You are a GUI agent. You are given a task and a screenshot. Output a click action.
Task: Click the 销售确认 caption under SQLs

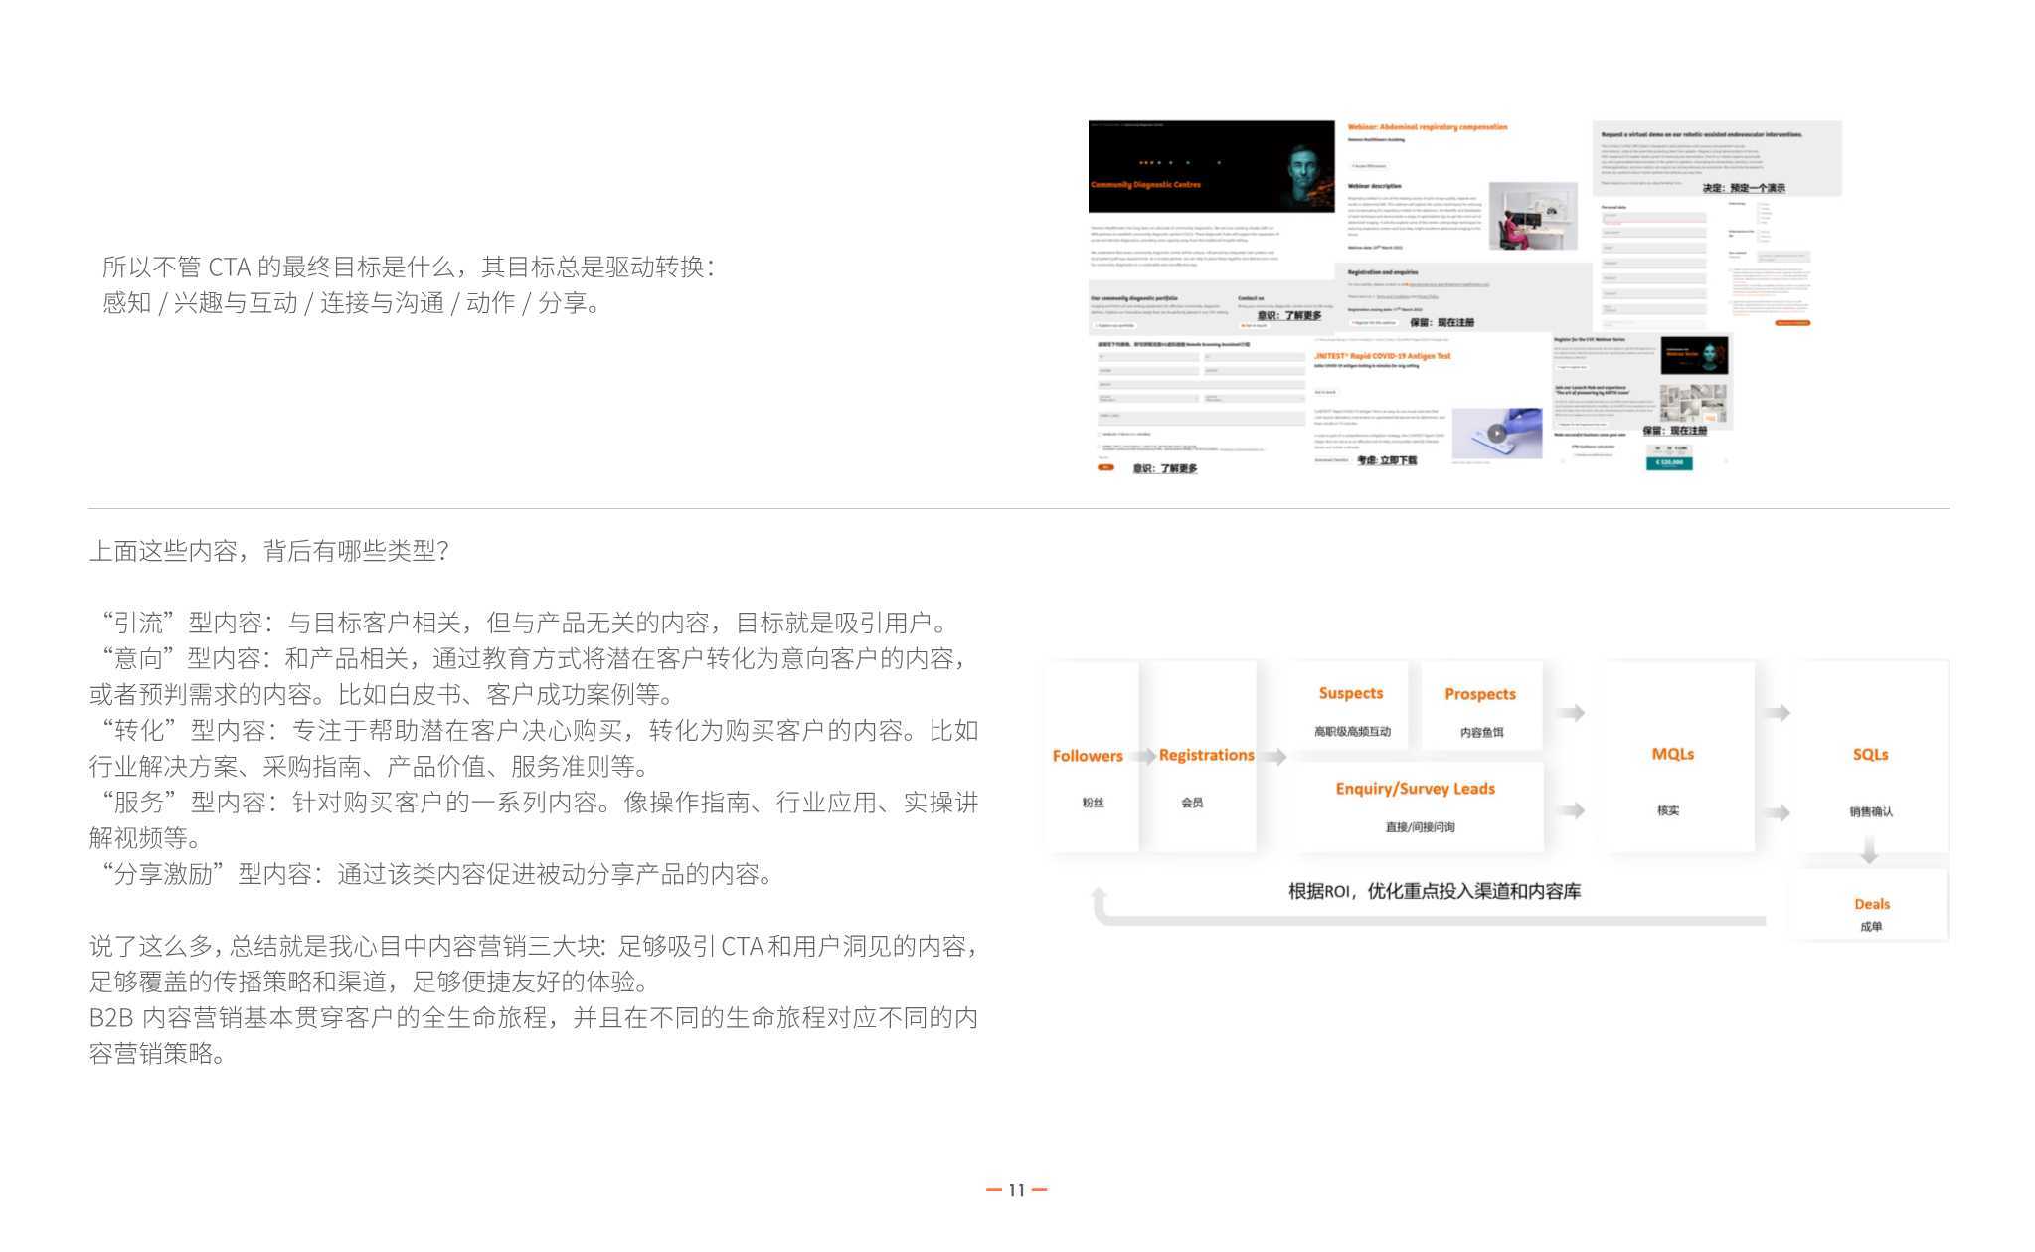[x=1871, y=812]
